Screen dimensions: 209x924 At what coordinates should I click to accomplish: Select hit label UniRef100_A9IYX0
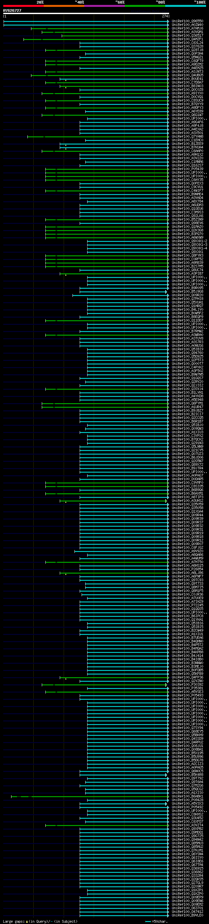(x=187, y=93)
